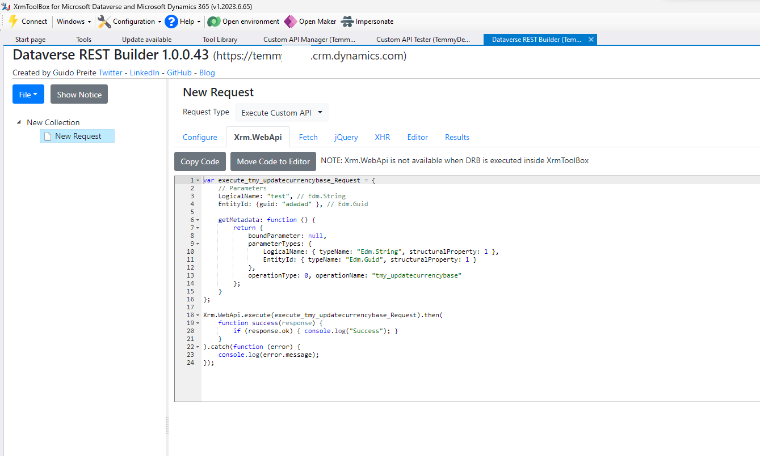The image size is (760, 456).
Task: Click the Open environment icon
Action: pyautogui.click(x=213, y=22)
